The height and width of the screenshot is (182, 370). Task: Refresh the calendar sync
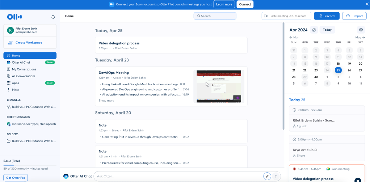(314, 30)
